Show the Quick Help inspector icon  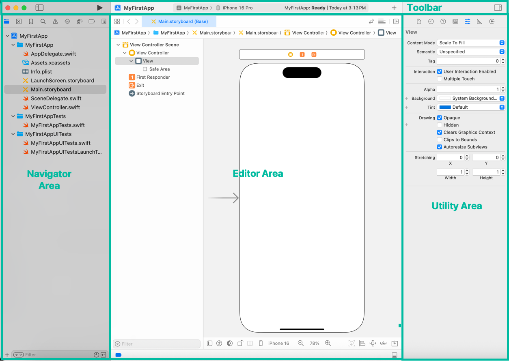443,21
